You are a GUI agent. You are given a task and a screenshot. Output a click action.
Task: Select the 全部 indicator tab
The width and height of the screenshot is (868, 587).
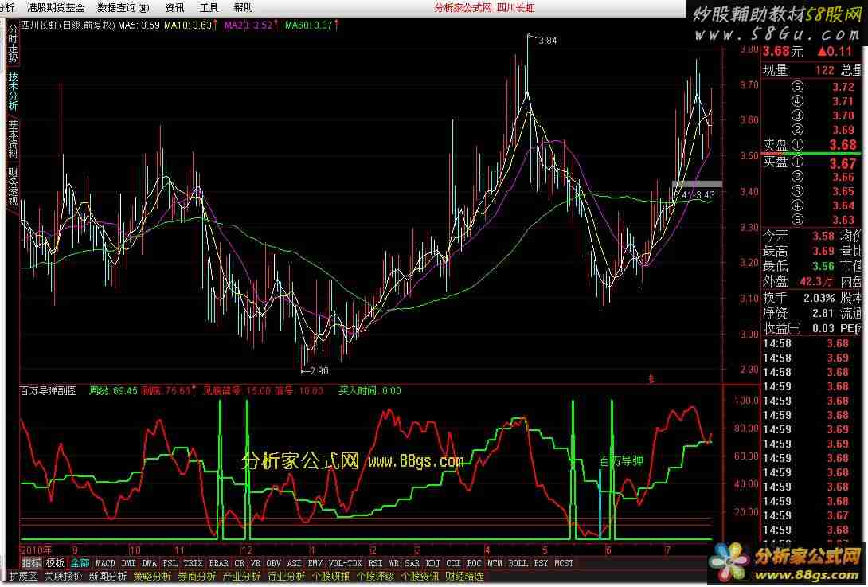(x=80, y=563)
